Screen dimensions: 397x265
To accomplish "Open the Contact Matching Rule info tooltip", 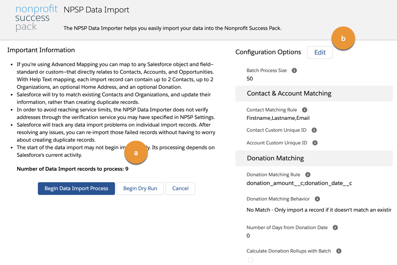I will click(x=305, y=109).
